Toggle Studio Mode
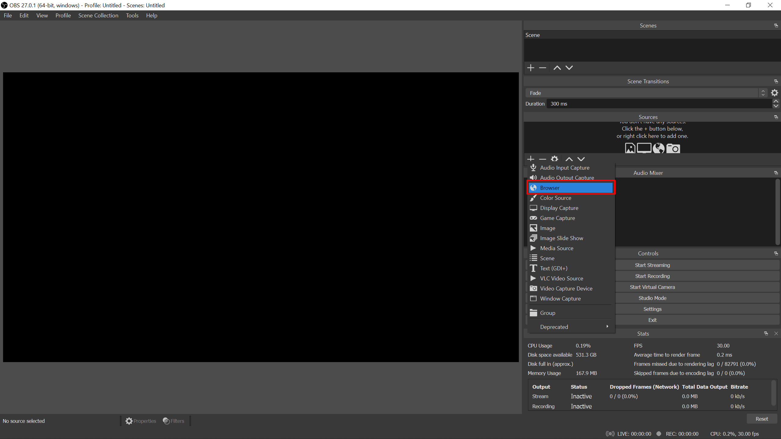781x439 pixels. [652, 298]
